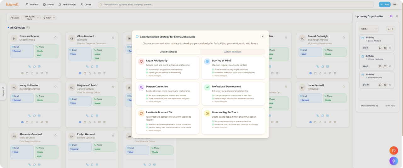
Task: Collapse opportunities panel with expand arrow button
Action: coord(390,29)
